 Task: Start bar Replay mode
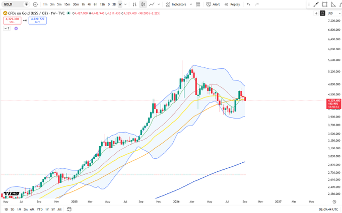click(232, 5)
